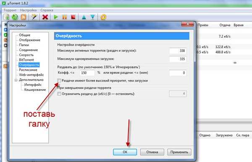
Task: Click the red X Remove torrent icon
Action: pos(45,17)
